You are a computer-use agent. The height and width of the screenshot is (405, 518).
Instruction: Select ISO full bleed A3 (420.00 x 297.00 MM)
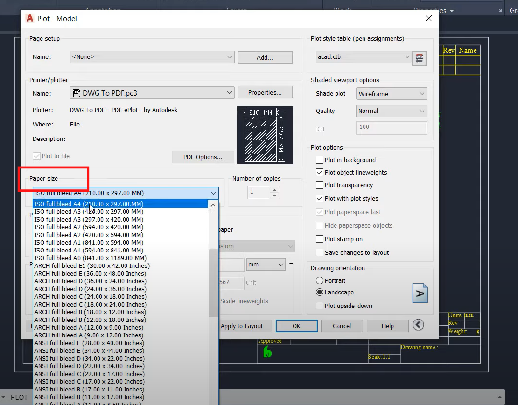pyautogui.click(x=121, y=212)
